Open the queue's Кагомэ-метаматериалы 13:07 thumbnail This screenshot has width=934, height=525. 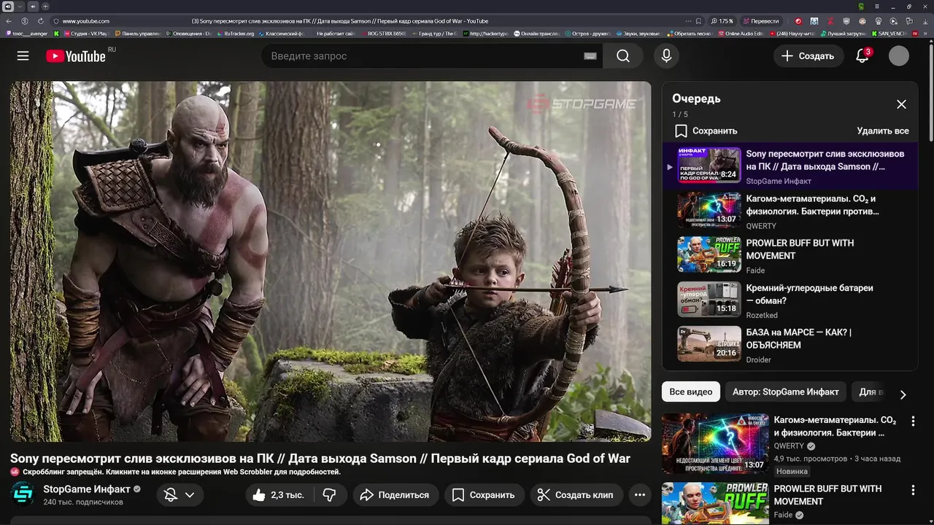pos(709,210)
